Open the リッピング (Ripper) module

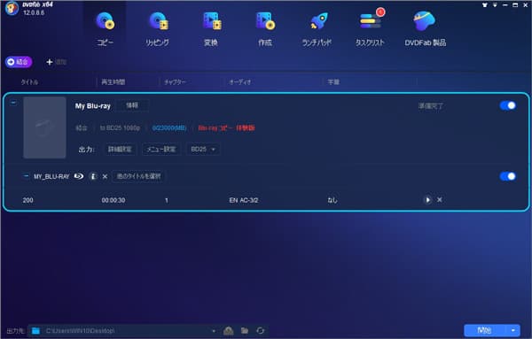pos(158,29)
